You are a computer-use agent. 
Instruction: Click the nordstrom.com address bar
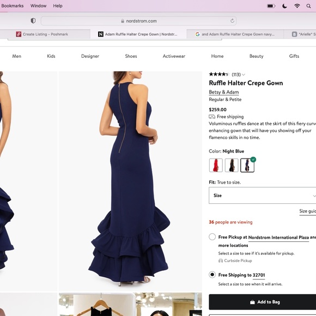(138, 21)
